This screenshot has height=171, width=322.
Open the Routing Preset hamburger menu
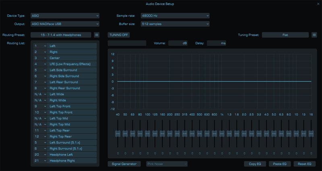pos(97,35)
